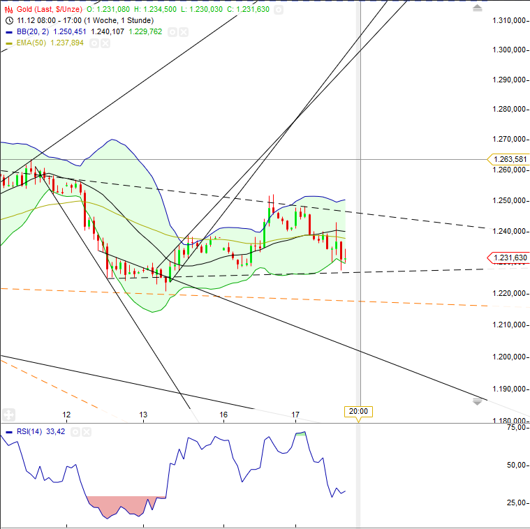530x529 pixels.
Task: Click the RSI axis label 25,00
Action: tap(516, 502)
